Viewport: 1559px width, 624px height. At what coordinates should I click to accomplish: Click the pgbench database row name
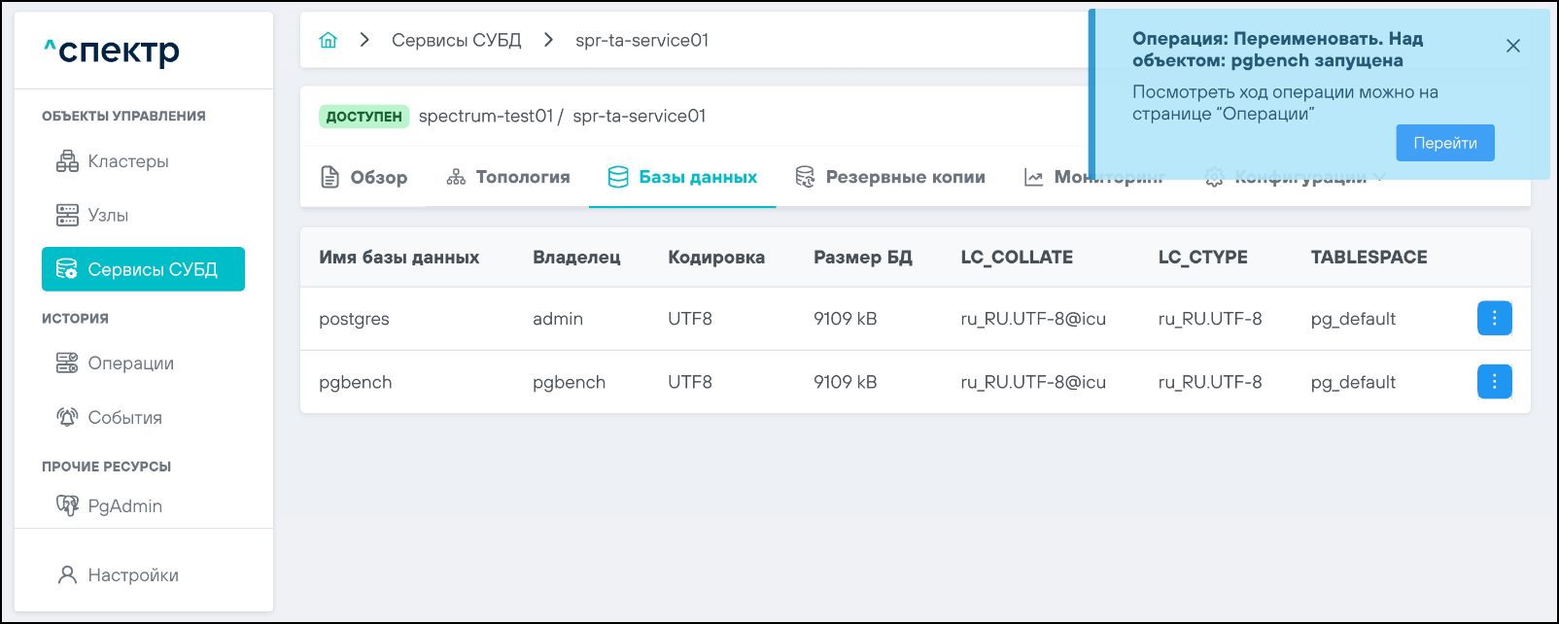click(356, 382)
